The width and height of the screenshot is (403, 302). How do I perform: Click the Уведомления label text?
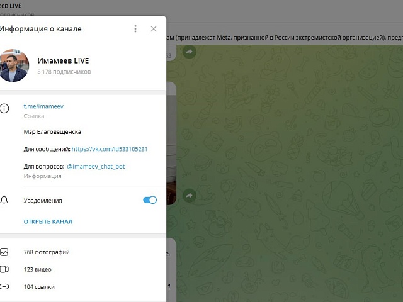[x=43, y=201]
